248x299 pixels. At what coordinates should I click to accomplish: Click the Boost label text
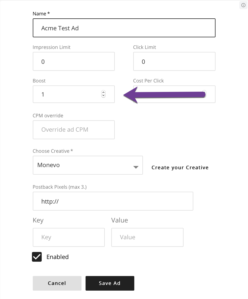pyautogui.click(x=39, y=81)
